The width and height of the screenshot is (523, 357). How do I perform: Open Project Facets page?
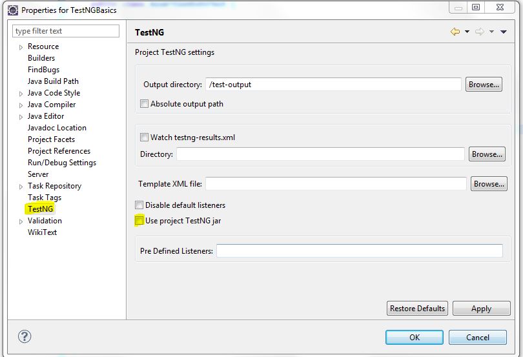click(52, 139)
